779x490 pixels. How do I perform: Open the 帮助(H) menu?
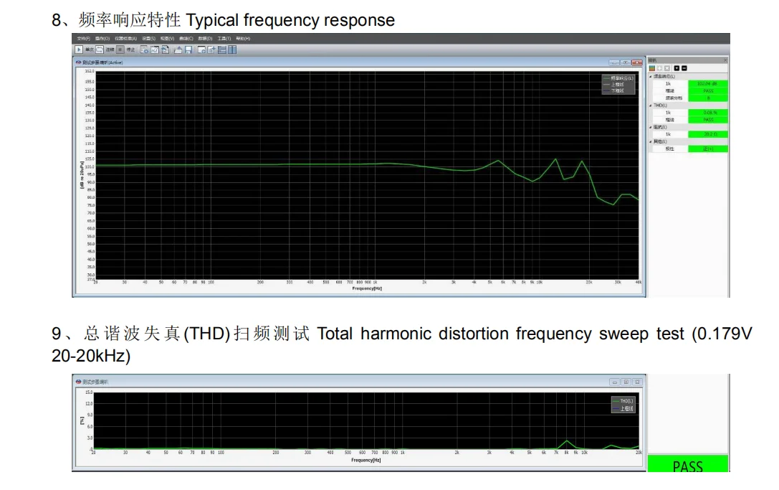(x=243, y=38)
